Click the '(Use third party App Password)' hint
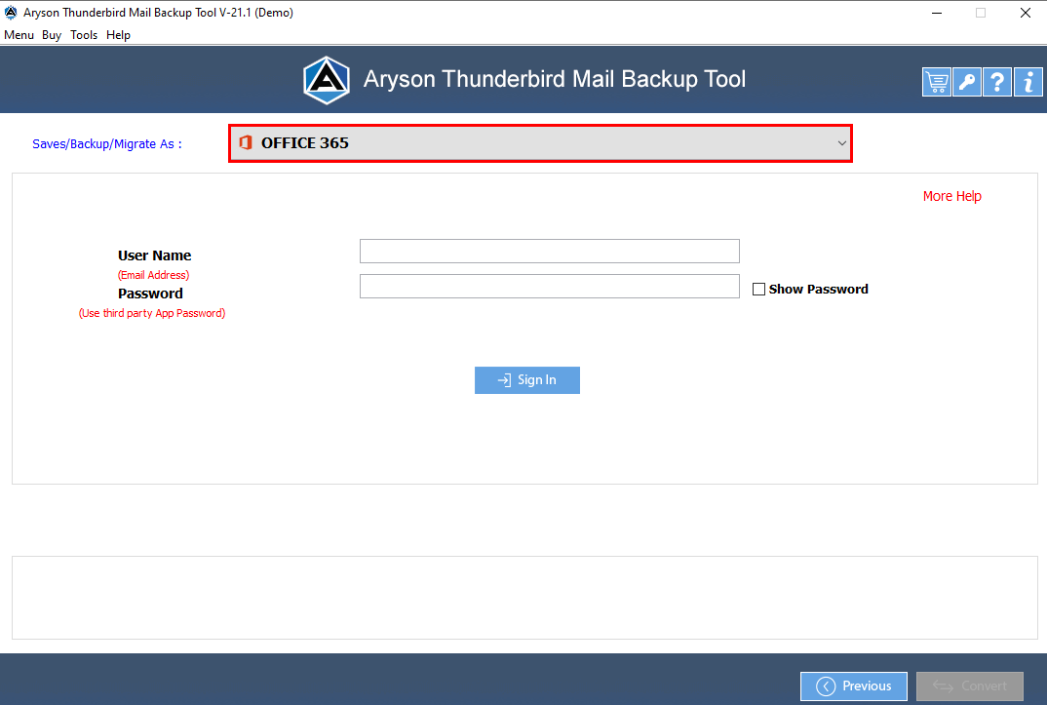The width and height of the screenshot is (1047, 705). [x=152, y=313]
